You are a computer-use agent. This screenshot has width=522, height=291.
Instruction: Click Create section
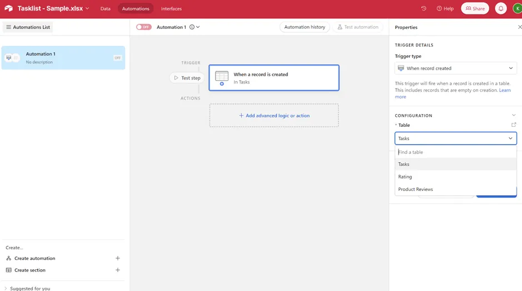30,270
